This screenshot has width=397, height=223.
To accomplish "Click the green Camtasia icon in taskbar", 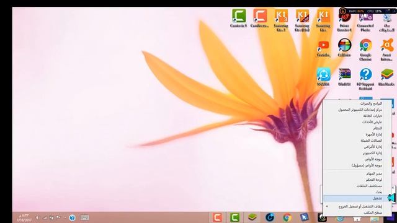I will point(234,217).
